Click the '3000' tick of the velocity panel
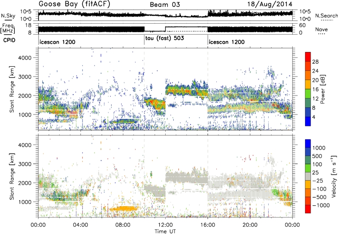Image resolution: width=338 pixels, height=234 pixels. [25, 164]
